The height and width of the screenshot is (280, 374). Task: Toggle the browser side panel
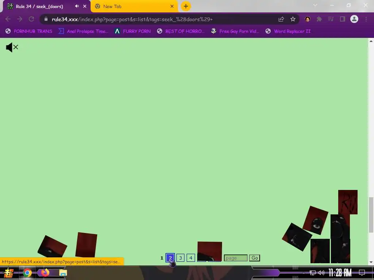pyautogui.click(x=343, y=19)
